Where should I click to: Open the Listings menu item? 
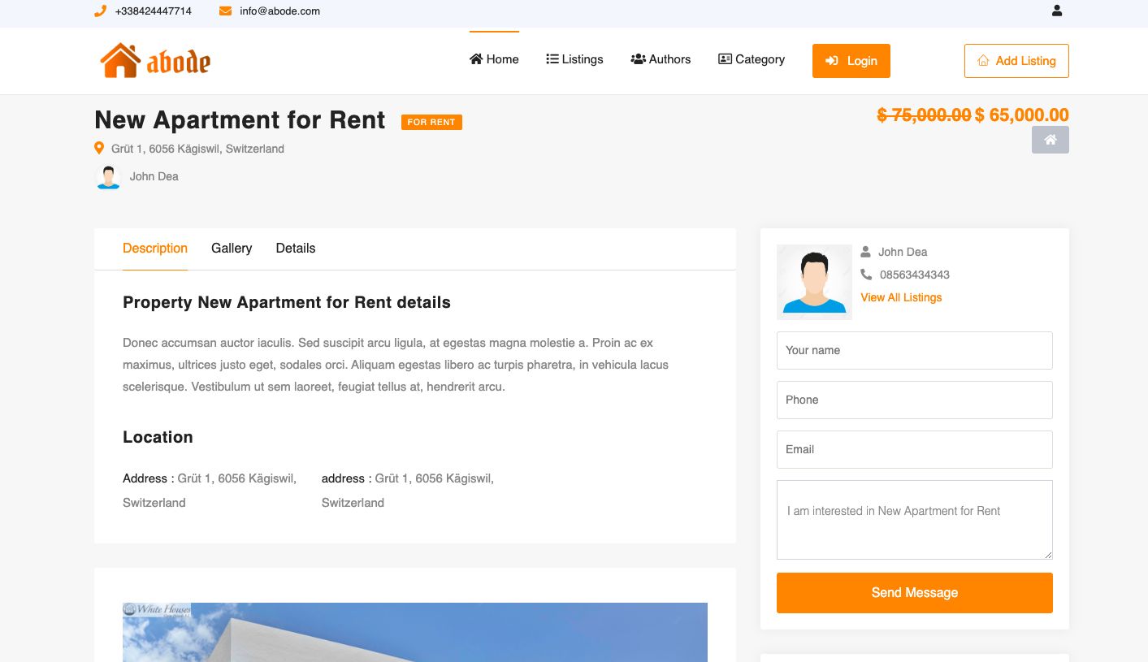click(x=574, y=59)
